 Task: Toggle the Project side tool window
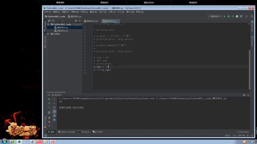click(45, 26)
